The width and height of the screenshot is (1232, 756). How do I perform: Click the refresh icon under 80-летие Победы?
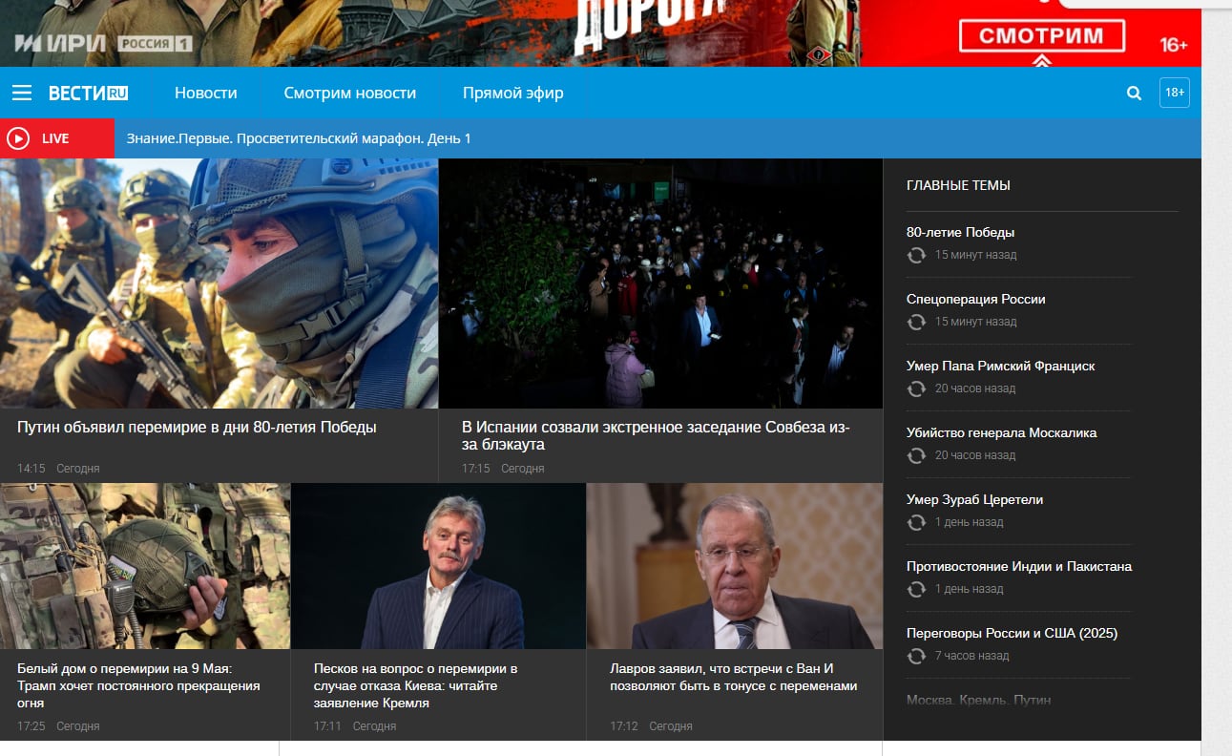point(917,255)
